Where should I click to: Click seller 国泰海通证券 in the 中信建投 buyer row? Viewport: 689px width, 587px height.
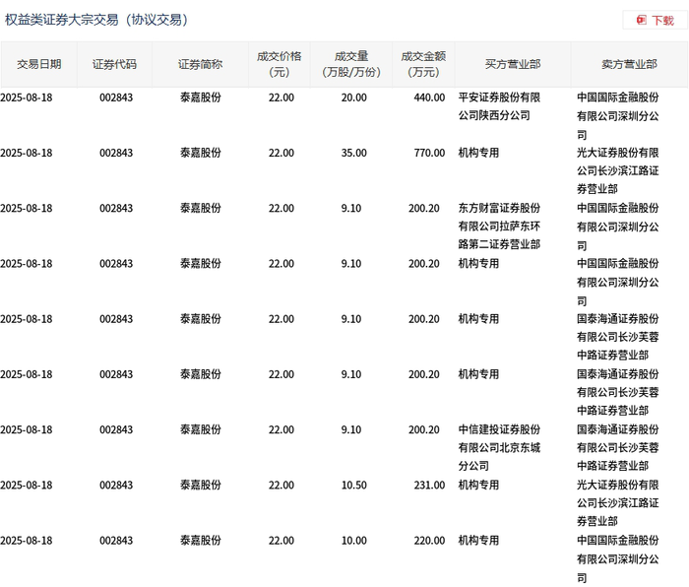618,447
